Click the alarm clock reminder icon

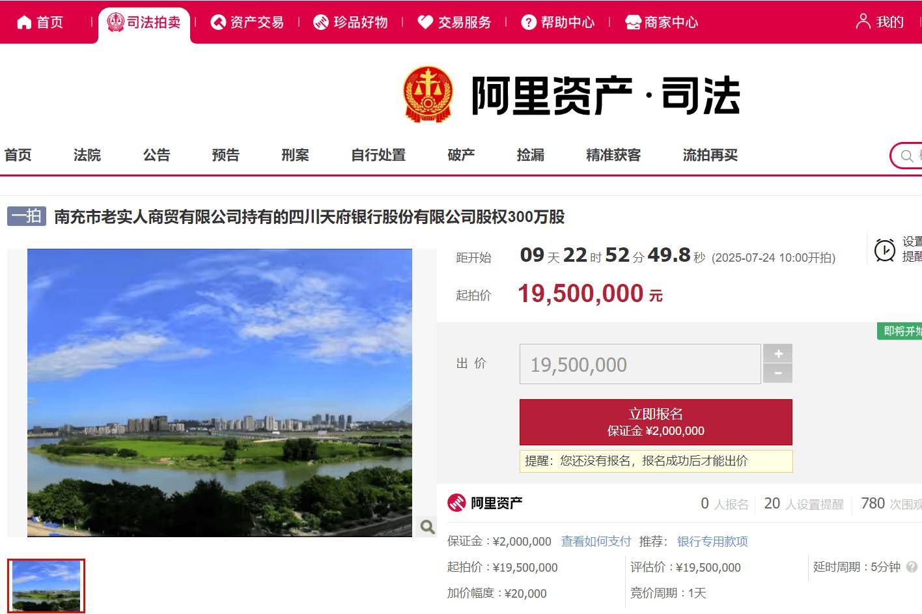[x=884, y=250]
